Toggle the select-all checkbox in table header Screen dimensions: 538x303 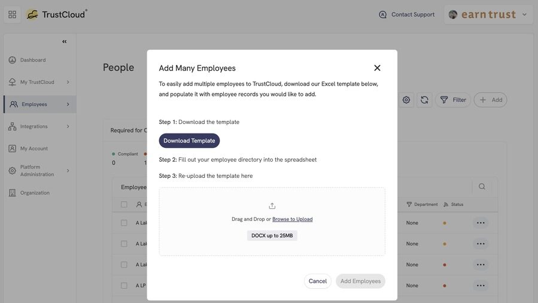click(x=124, y=204)
